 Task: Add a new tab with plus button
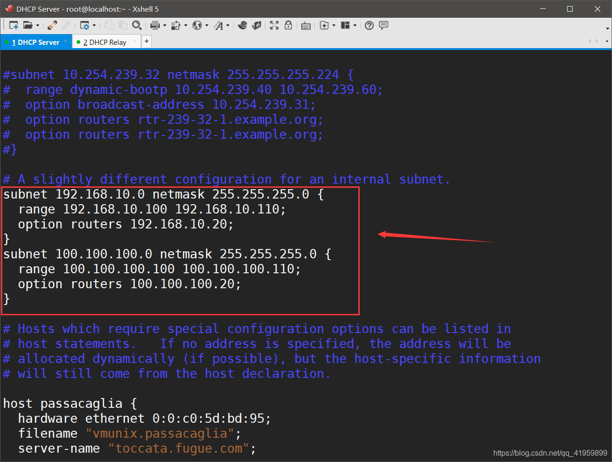pos(147,42)
